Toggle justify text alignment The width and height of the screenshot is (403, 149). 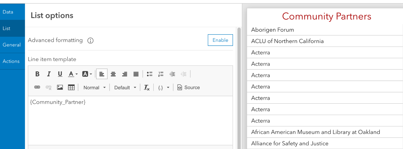click(x=136, y=74)
